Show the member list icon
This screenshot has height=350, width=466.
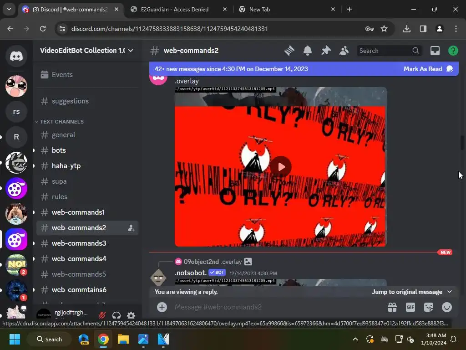coord(344,51)
